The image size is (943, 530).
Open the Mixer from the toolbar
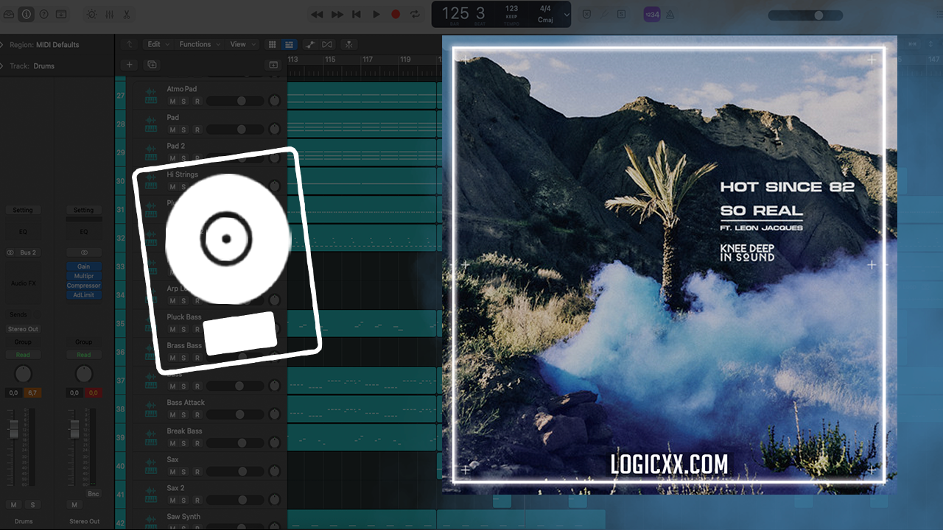click(109, 14)
